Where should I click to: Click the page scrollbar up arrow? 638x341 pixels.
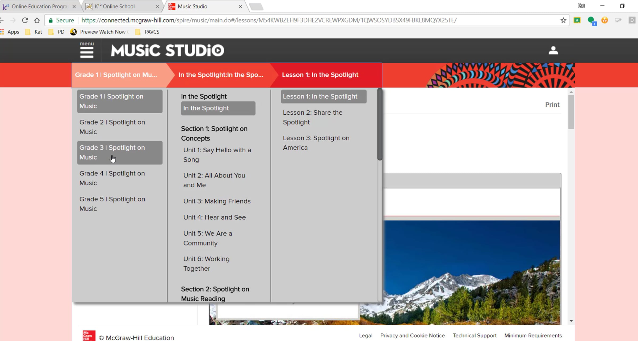pyautogui.click(x=571, y=92)
